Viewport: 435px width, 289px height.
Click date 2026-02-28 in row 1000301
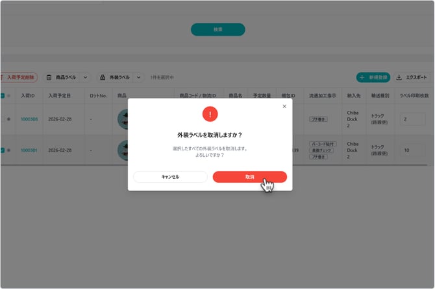pos(60,150)
